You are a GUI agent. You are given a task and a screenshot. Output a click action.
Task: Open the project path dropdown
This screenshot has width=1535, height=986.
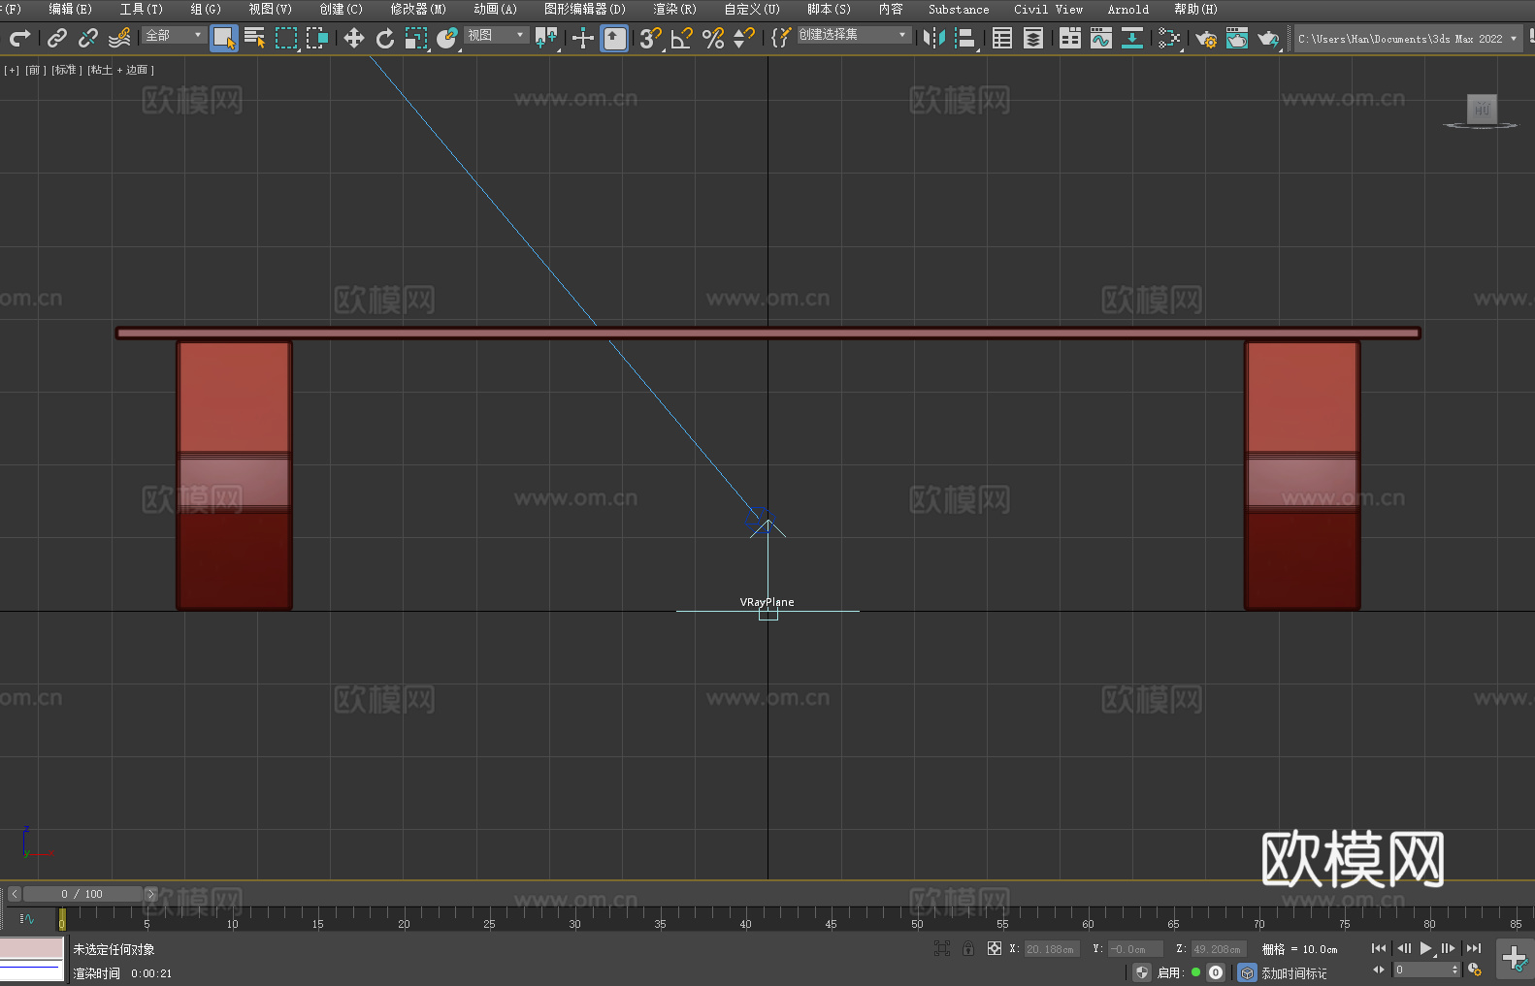[x=1408, y=39]
